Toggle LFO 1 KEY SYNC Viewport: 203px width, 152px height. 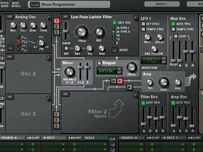pos(143,24)
